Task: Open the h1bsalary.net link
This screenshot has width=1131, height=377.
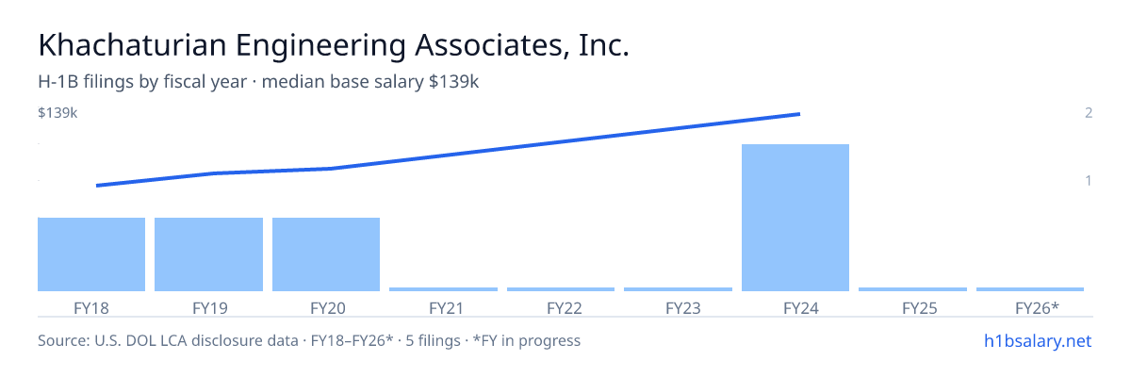Action: 1037,340
